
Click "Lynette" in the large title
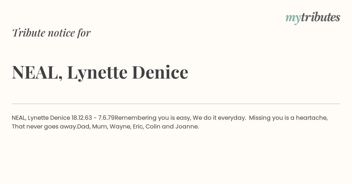pyautogui.click(x=97, y=73)
